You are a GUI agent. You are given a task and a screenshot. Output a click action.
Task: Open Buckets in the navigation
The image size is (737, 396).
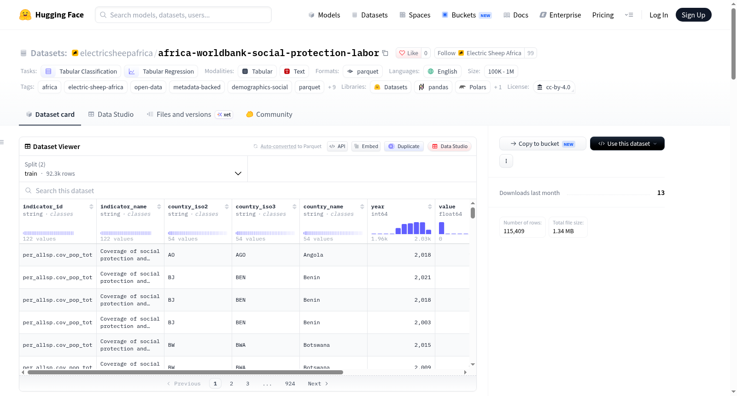click(x=467, y=15)
